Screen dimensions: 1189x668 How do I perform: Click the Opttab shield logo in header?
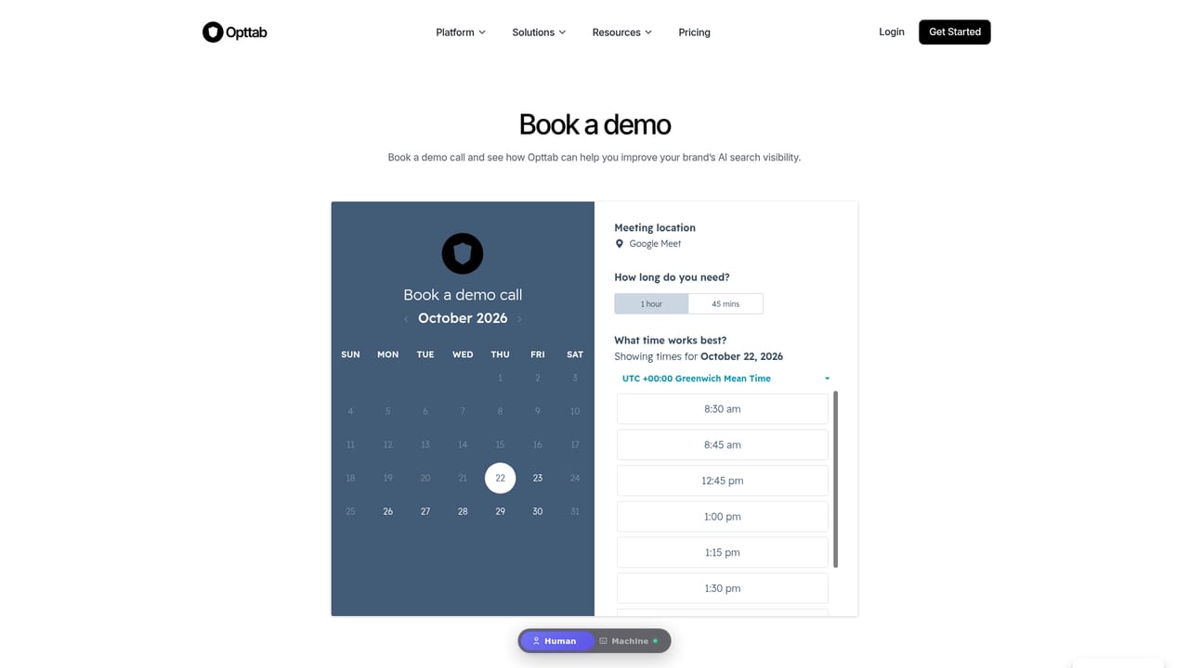(x=213, y=32)
